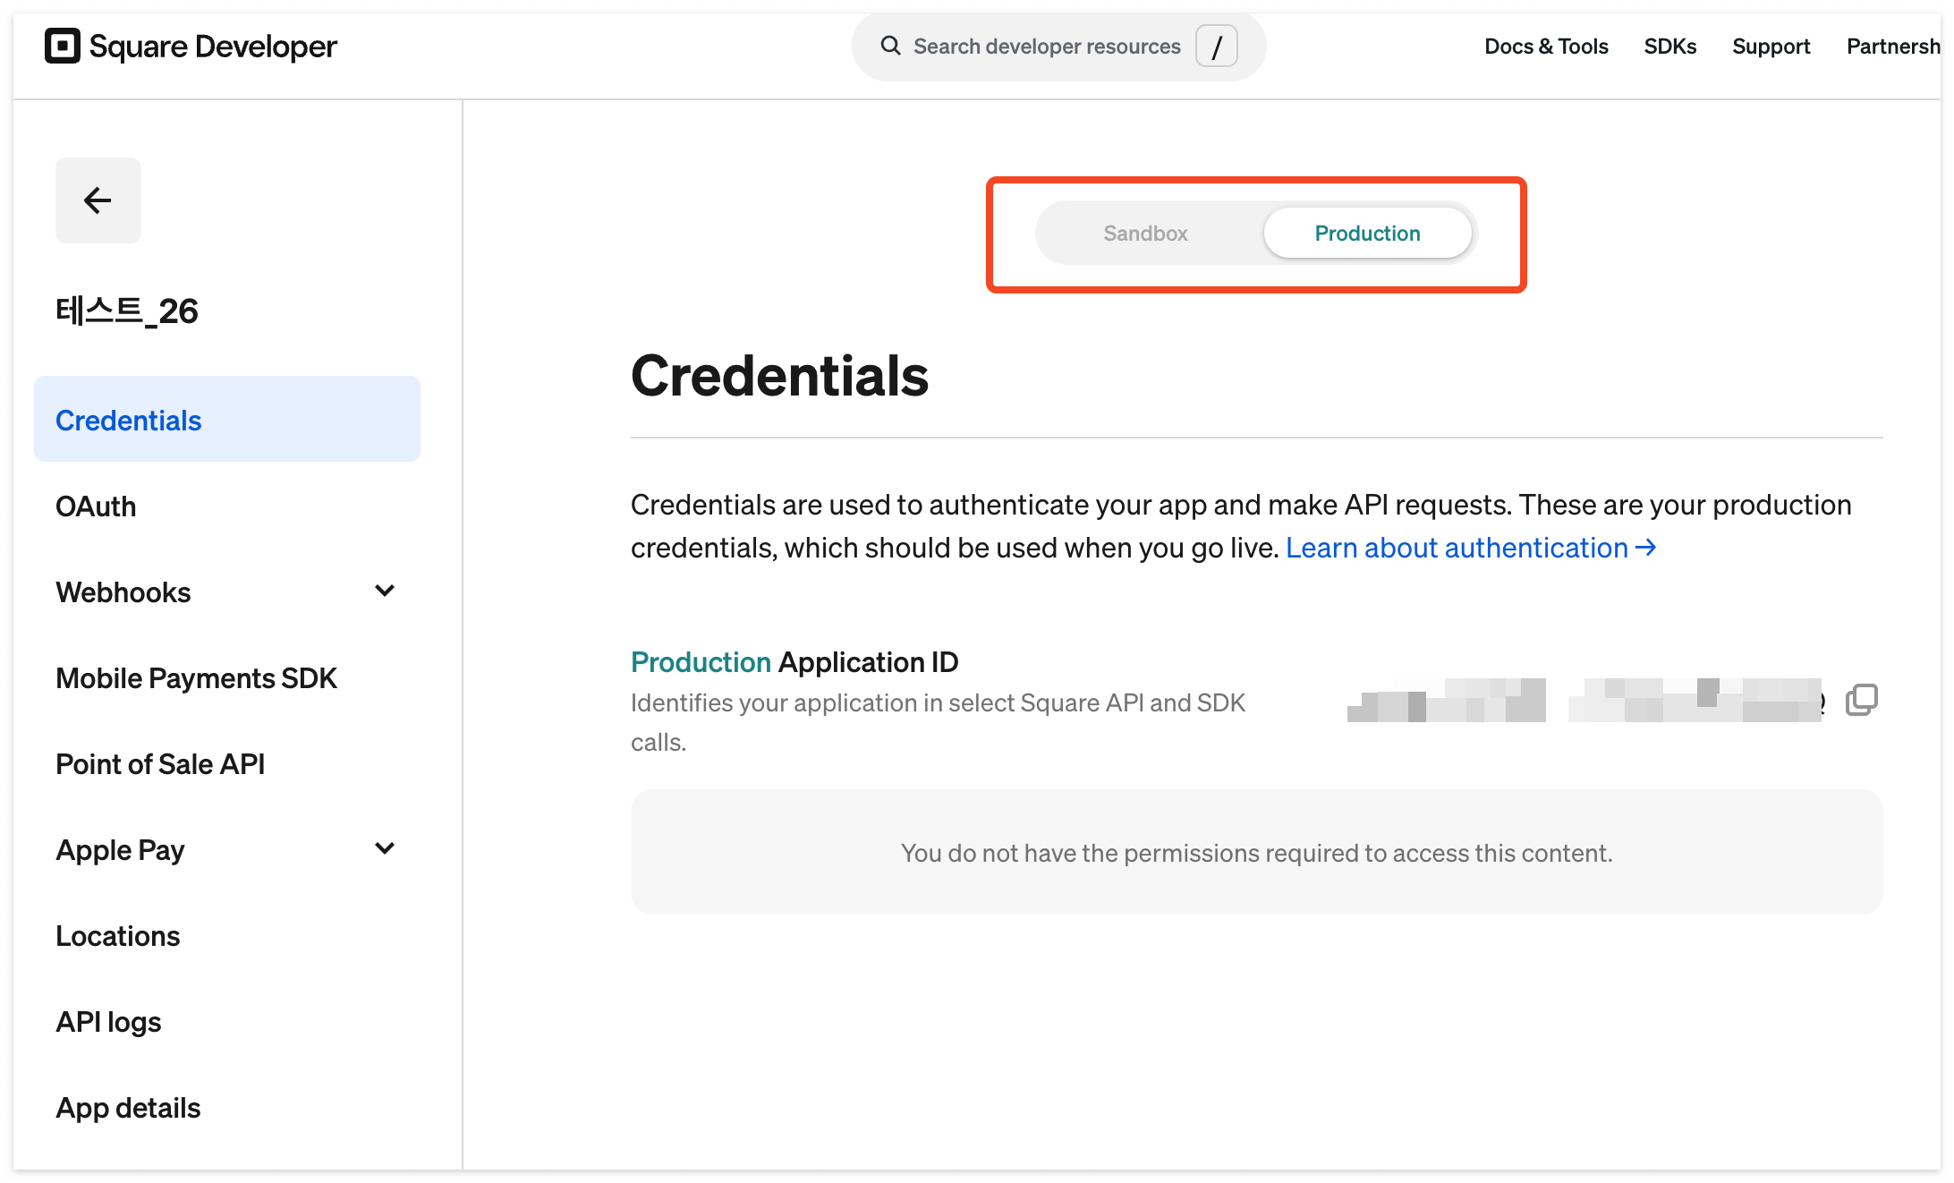Switch environment to Sandbox
The height and width of the screenshot is (1183, 1954).
tap(1145, 234)
